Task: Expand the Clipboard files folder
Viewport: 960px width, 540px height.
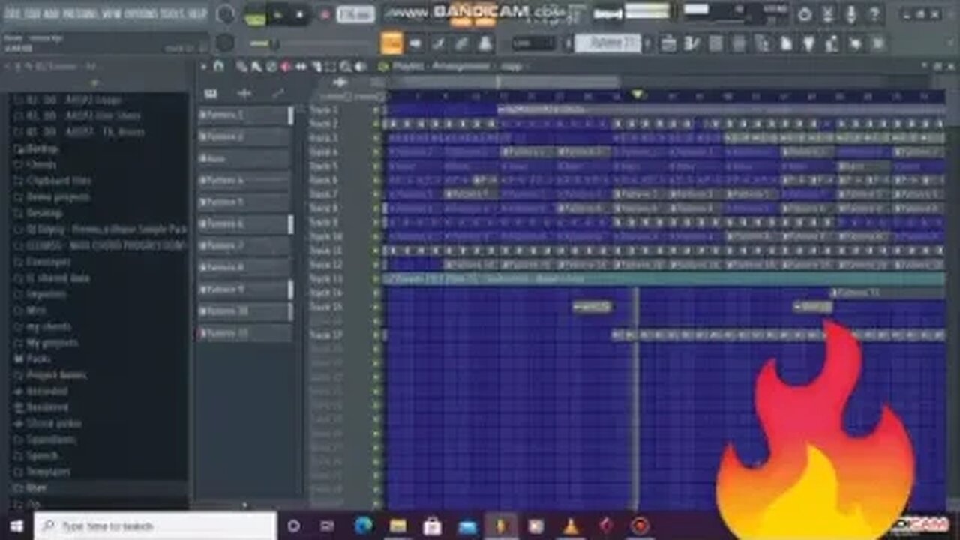Action: coord(58,181)
